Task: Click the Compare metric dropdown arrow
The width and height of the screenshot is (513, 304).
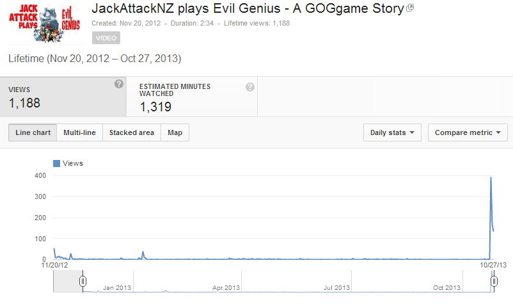Action: coord(498,132)
